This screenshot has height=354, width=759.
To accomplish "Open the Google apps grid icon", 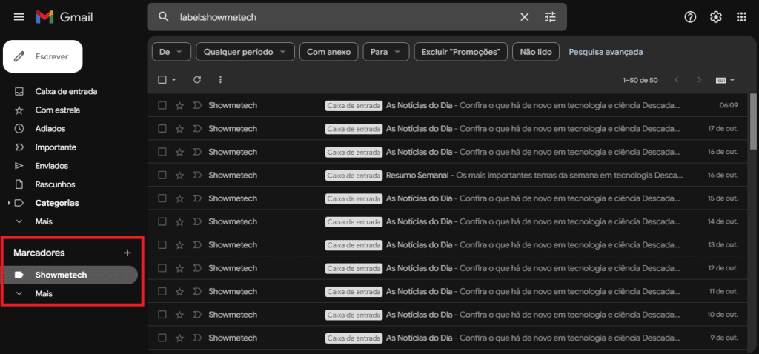I will 741,18.
